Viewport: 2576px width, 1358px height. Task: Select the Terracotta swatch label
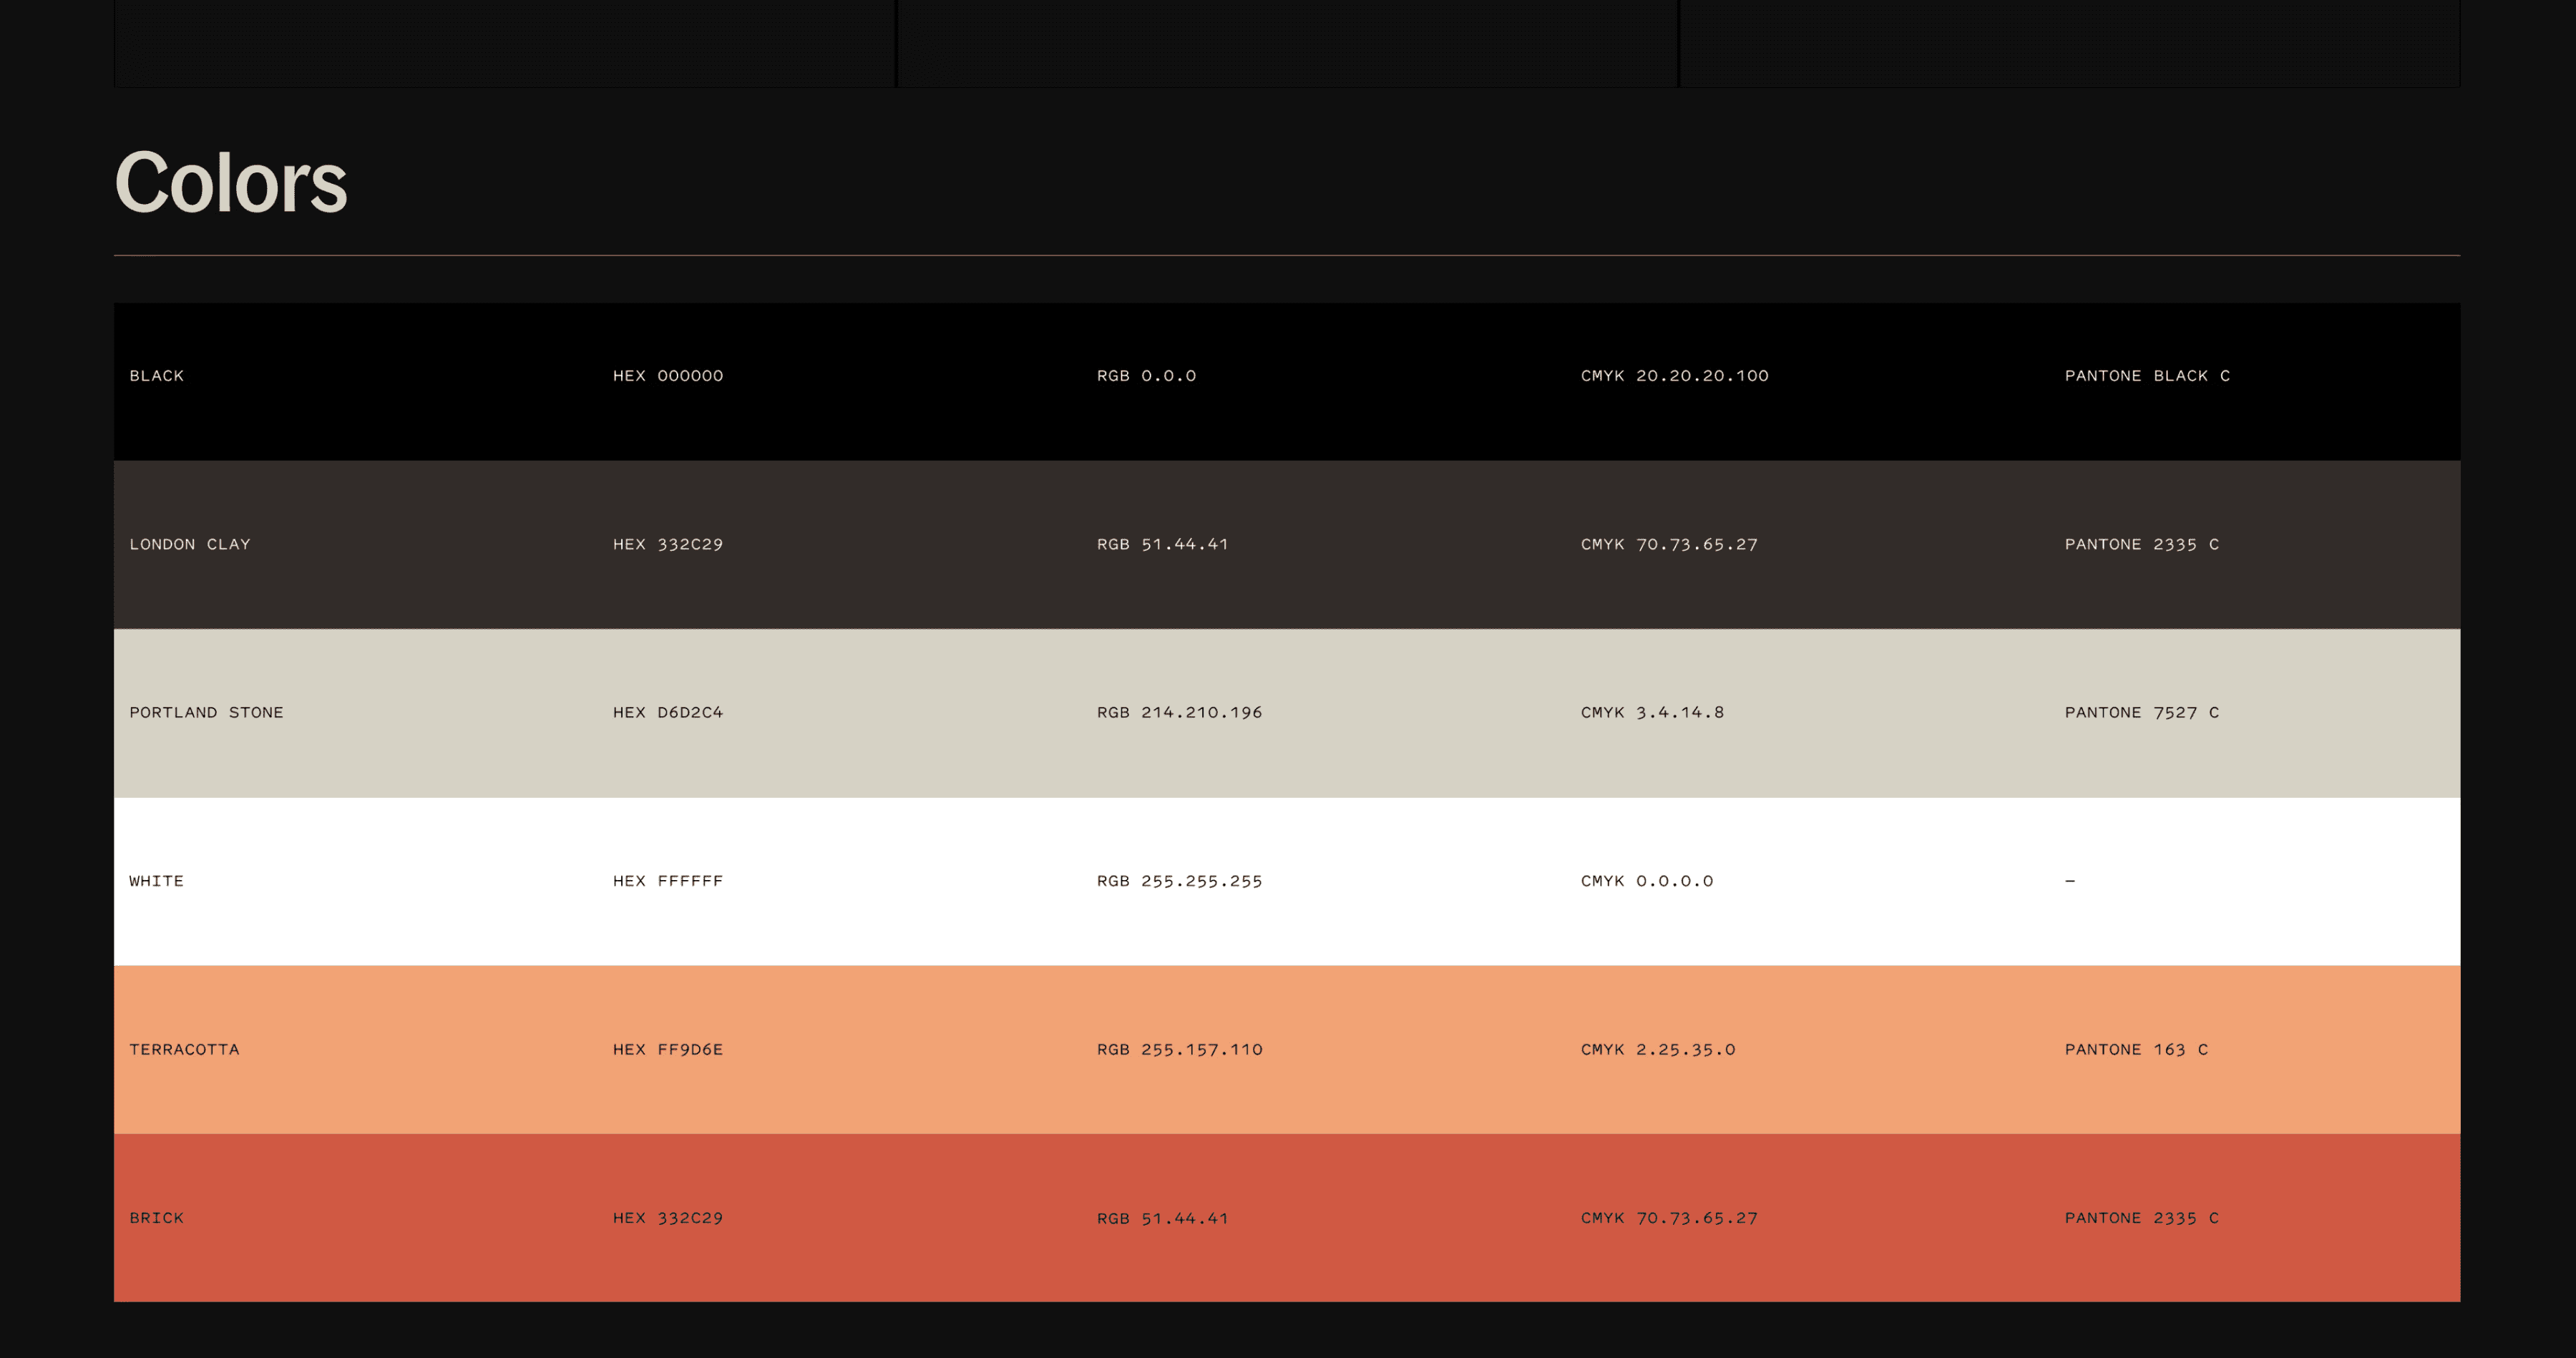(184, 1050)
